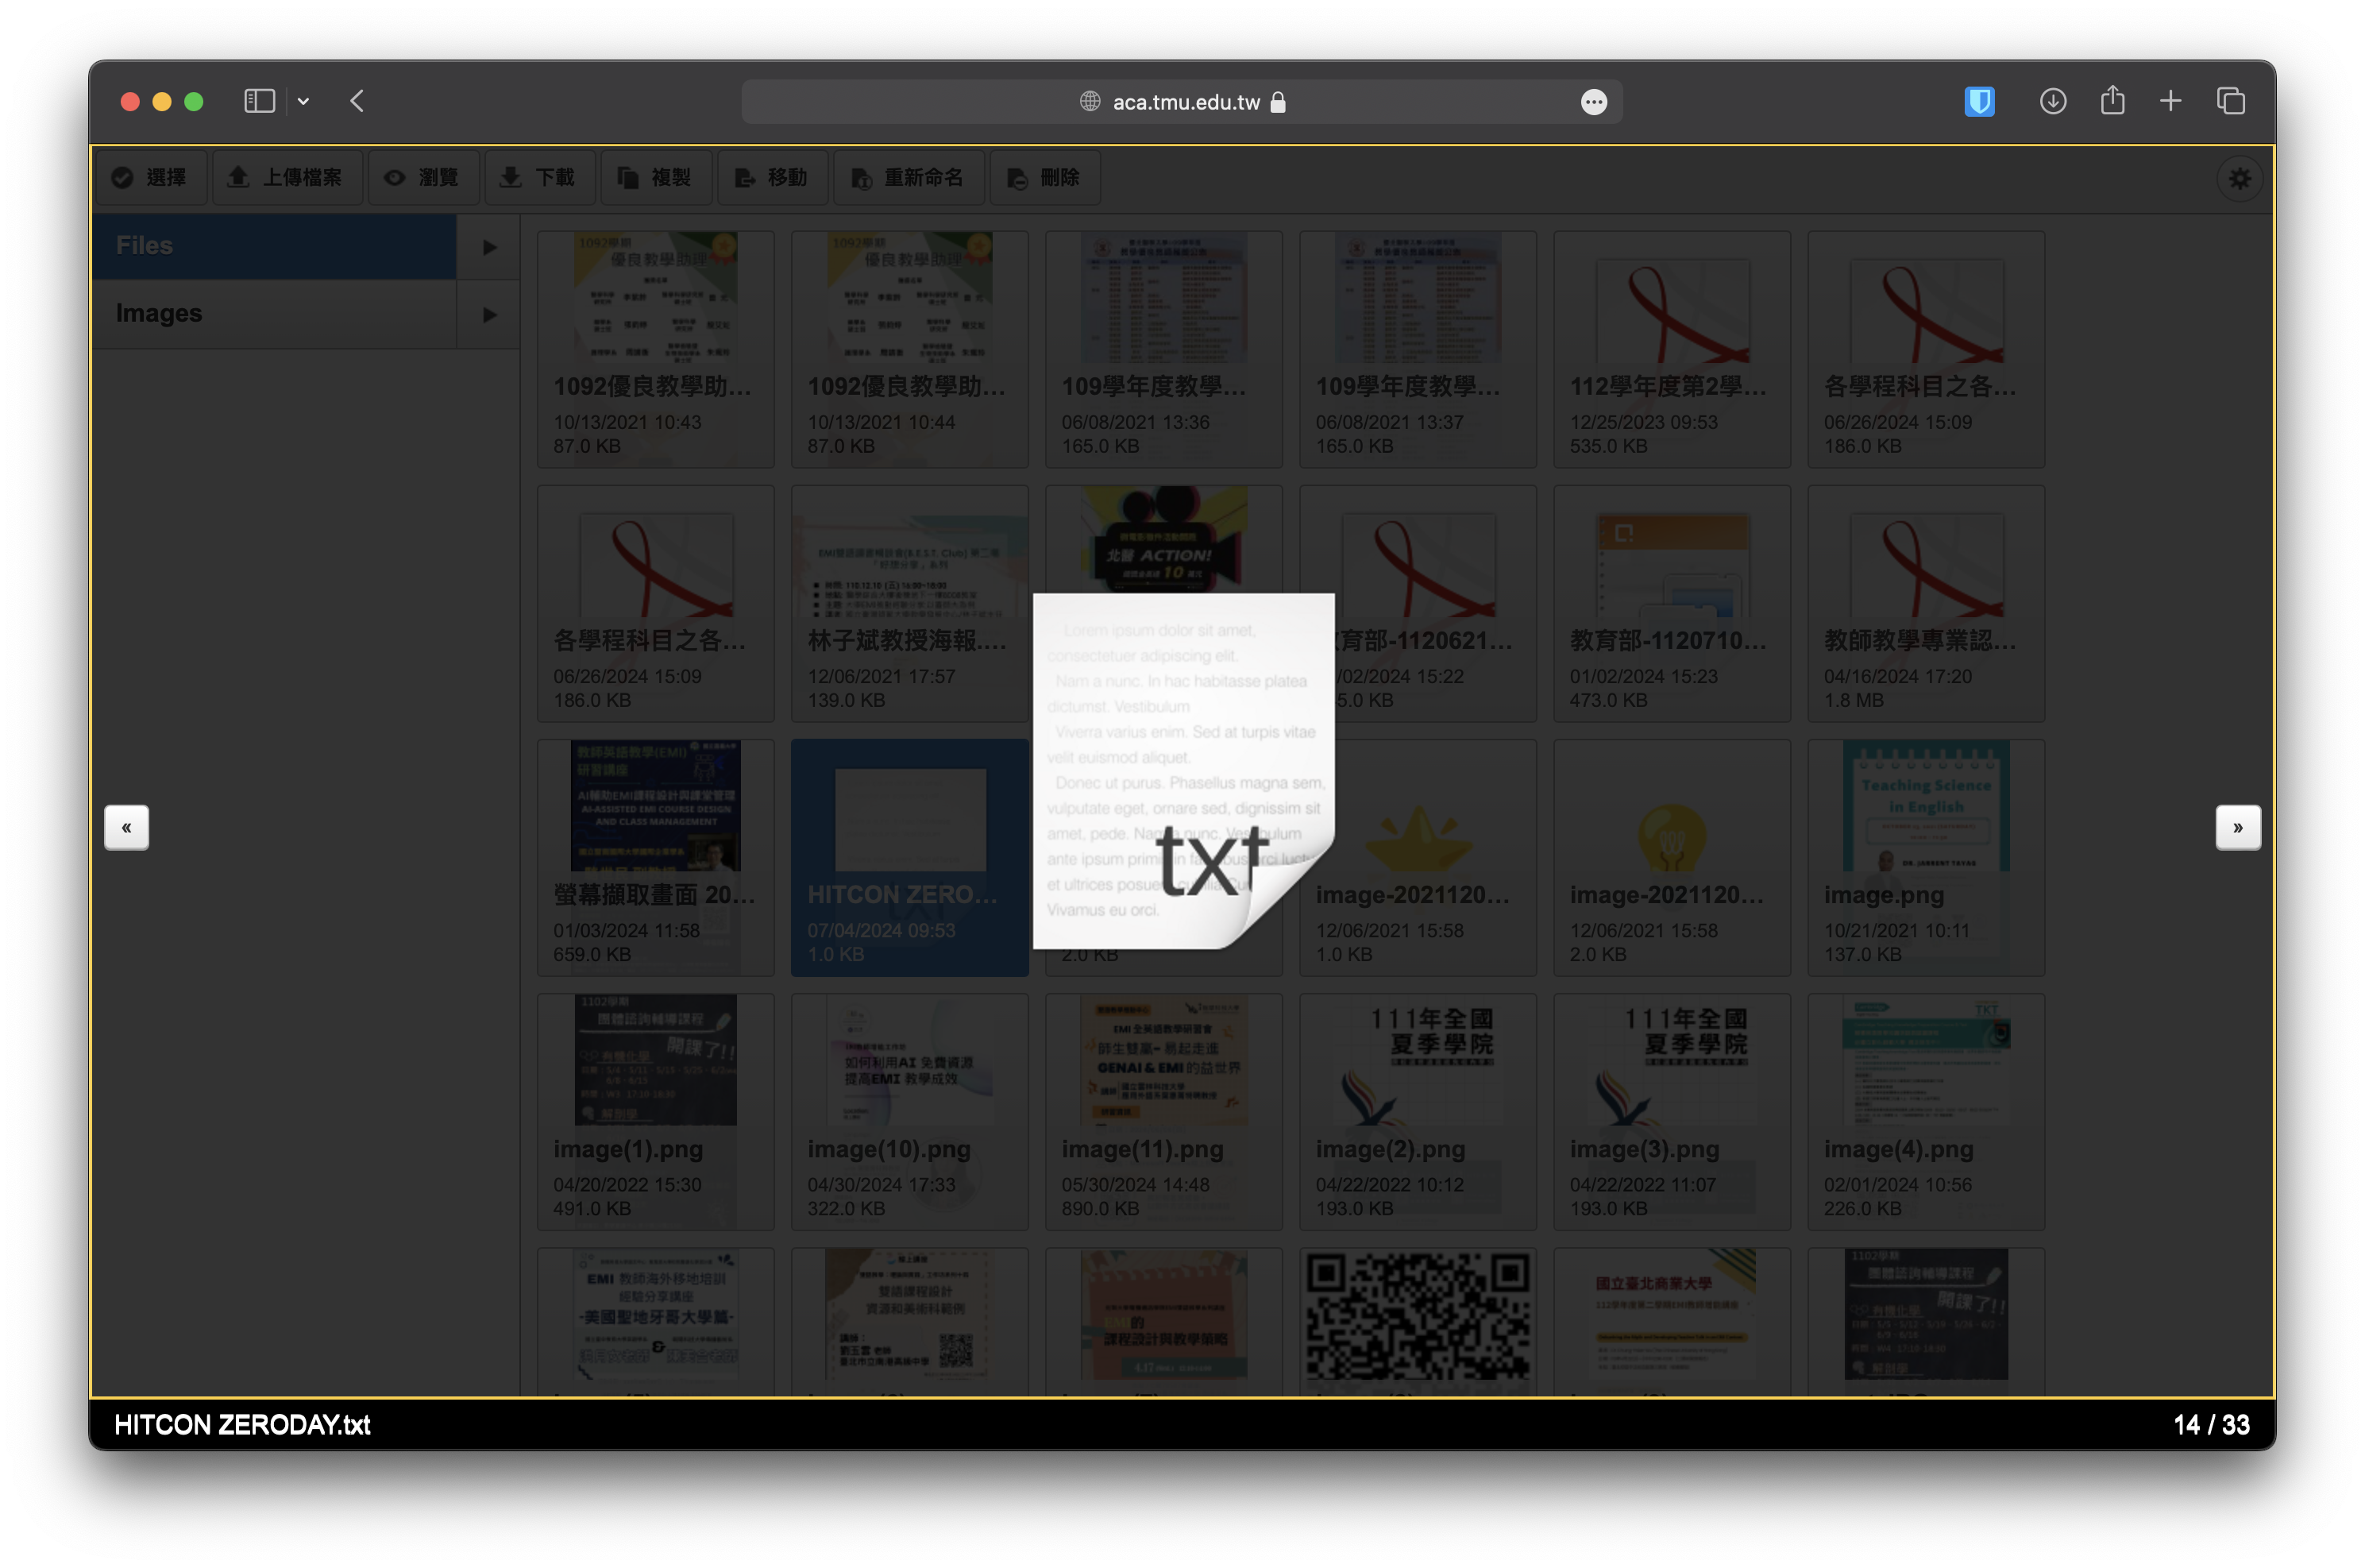This screenshot has width=2365, height=1568.
Task: Click the Select (選擇) toolbar button
Action: (152, 178)
